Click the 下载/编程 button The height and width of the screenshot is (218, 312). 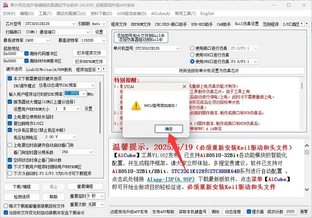tap(22, 187)
